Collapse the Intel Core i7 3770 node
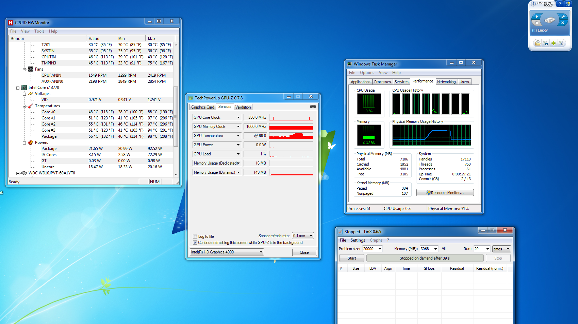Image resolution: width=578 pixels, height=324 pixels. pyautogui.click(x=18, y=88)
